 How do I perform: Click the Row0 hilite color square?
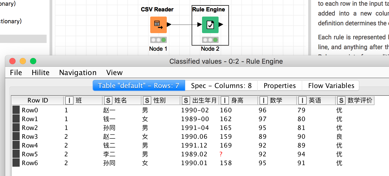point(16,110)
